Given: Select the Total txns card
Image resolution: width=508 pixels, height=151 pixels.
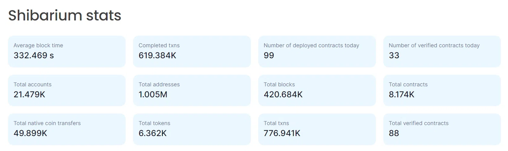Looking at the screenshot, I should click(317, 129).
